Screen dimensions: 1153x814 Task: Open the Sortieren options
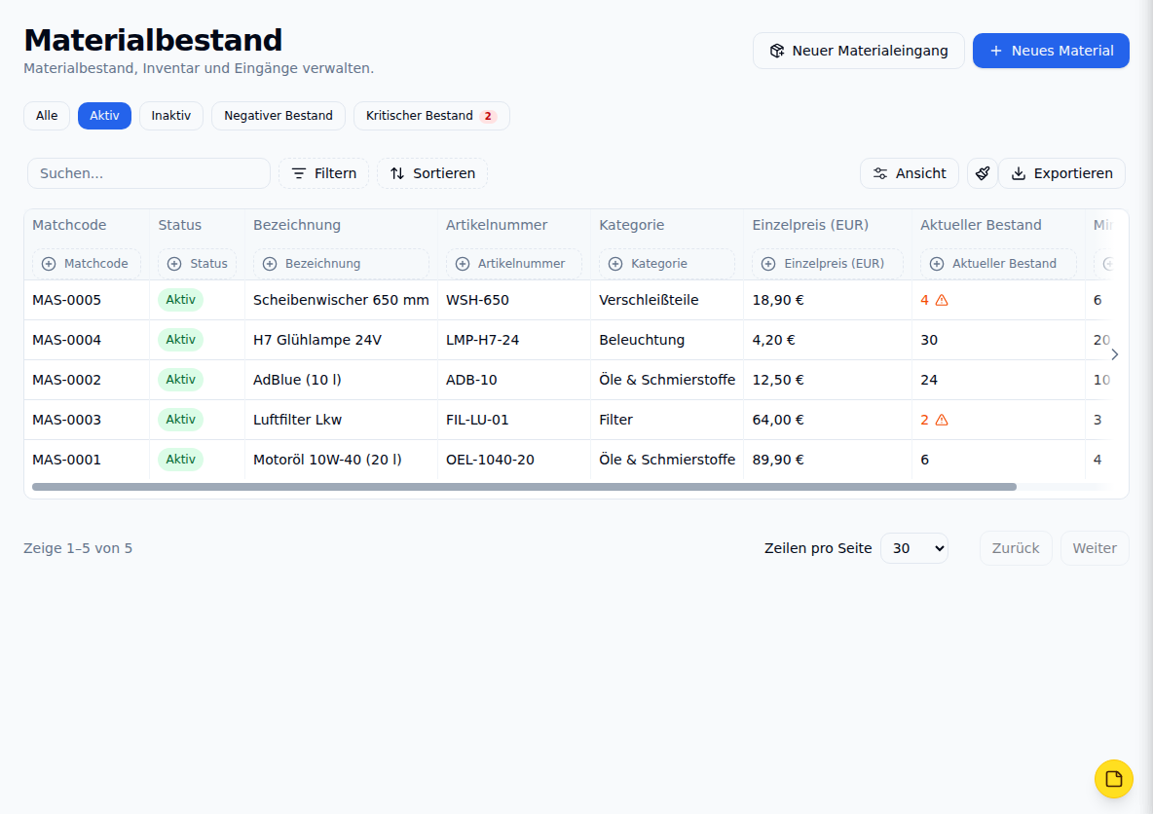431,173
